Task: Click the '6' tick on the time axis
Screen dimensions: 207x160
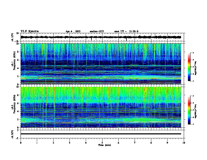Action: 118,143
